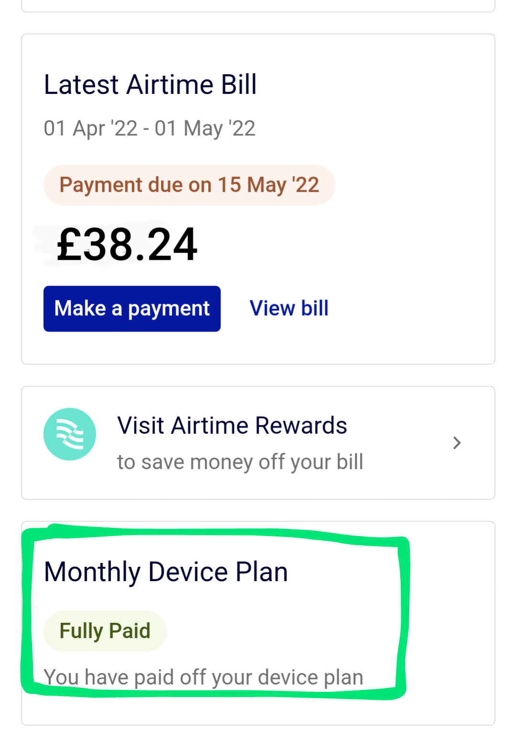Tap the Visit Airtime Rewards title

pos(232,425)
